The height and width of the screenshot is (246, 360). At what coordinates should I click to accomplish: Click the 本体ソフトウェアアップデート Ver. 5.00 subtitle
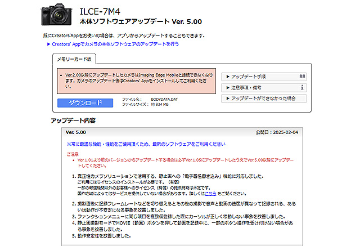(141, 21)
